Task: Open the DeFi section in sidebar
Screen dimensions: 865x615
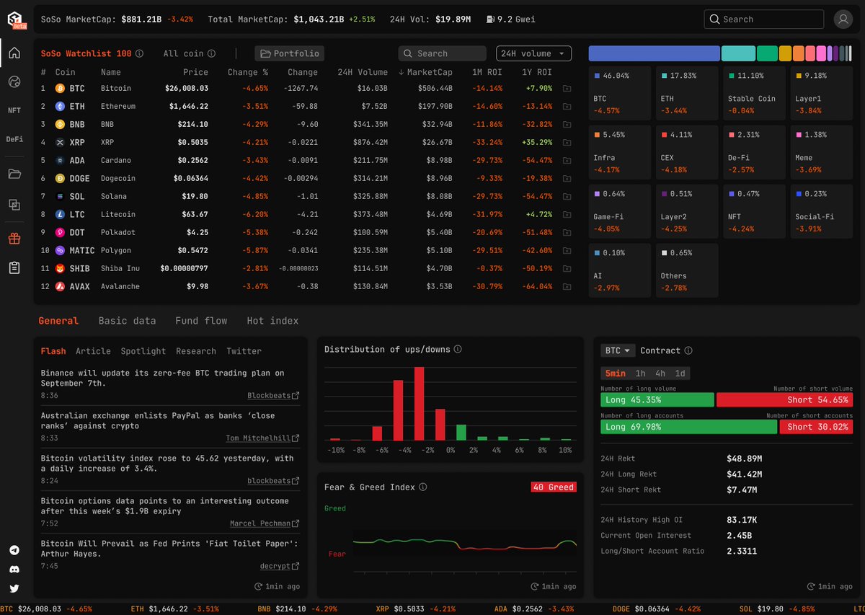Action: pos(14,139)
